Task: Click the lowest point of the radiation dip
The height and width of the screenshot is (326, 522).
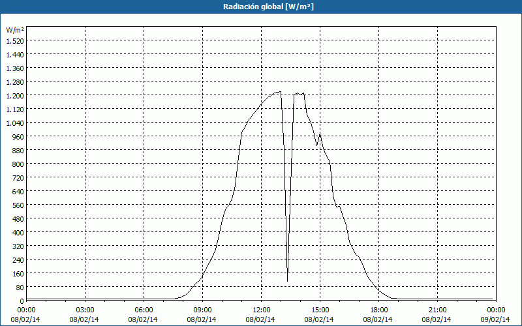Action: 287,281
